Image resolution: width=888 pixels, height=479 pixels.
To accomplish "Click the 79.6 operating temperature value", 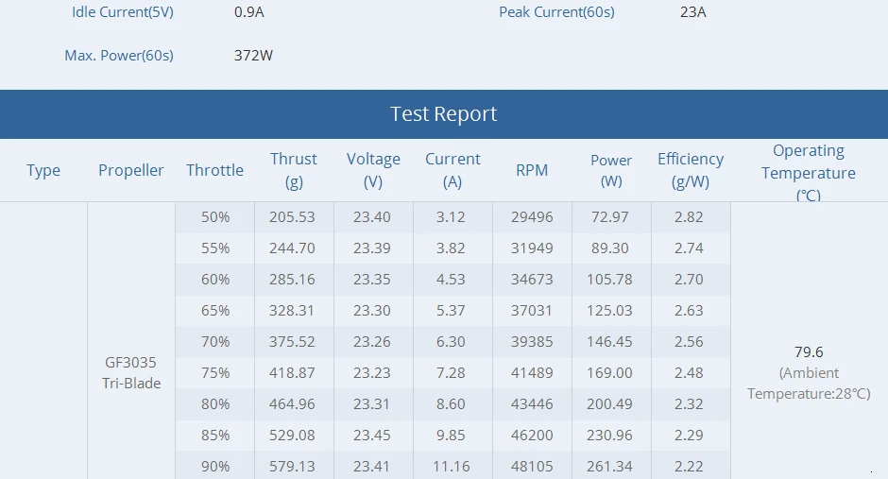I will coord(809,352).
